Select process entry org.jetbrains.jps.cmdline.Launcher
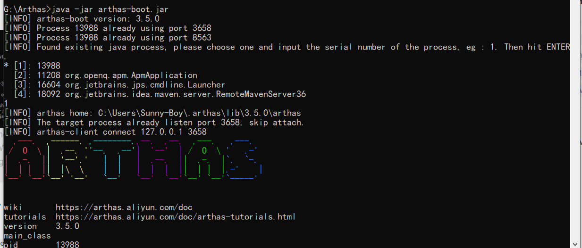Image resolution: width=582 pixels, height=248 pixels. coord(119,85)
